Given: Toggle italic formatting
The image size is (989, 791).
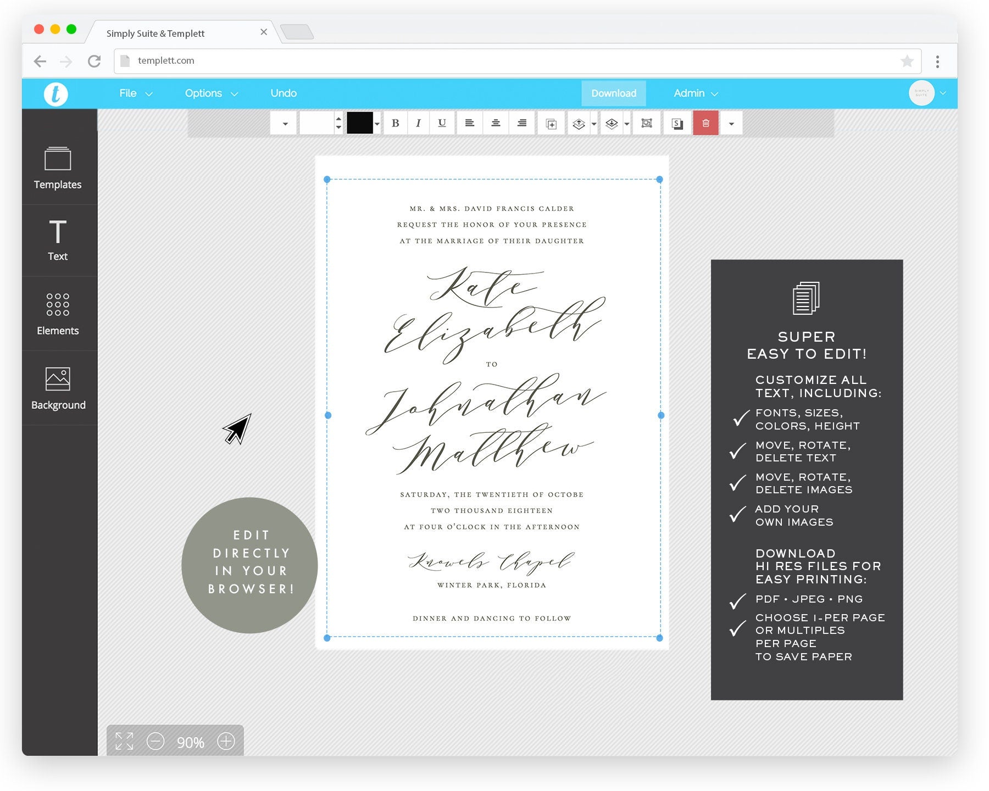Looking at the screenshot, I should click(x=418, y=123).
